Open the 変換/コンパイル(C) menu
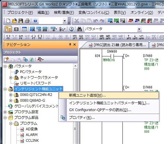Screen dimensions: 164x144 (x=94, y=12)
